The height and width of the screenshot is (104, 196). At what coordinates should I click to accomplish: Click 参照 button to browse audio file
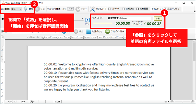pyautogui.click(x=158, y=18)
